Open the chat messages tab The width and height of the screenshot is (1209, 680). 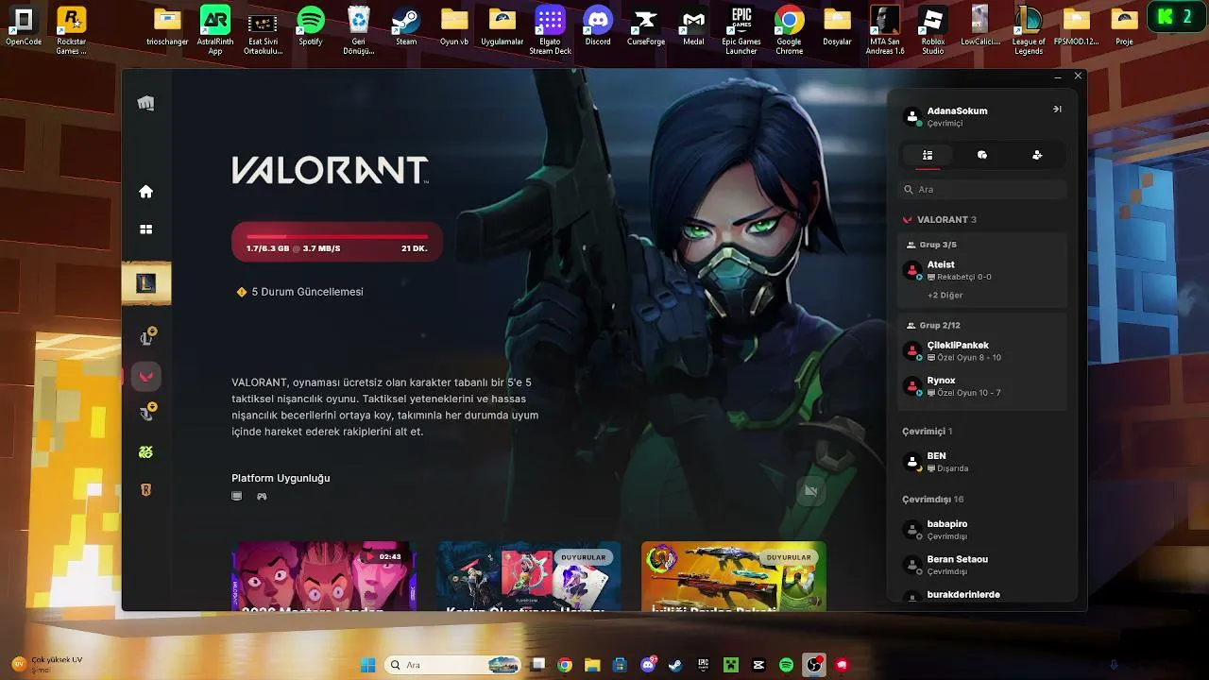(982, 155)
